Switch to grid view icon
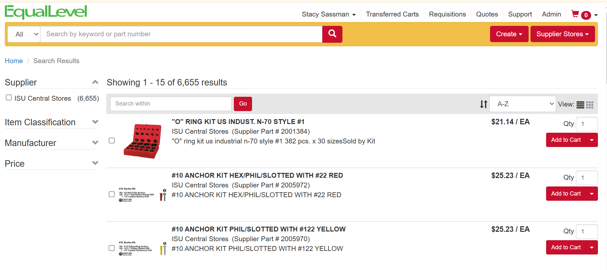The width and height of the screenshot is (607, 270). pyautogui.click(x=590, y=105)
